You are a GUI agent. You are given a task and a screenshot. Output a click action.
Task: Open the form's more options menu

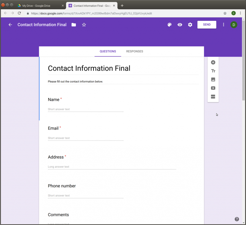pyautogui.click(x=224, y=25)
